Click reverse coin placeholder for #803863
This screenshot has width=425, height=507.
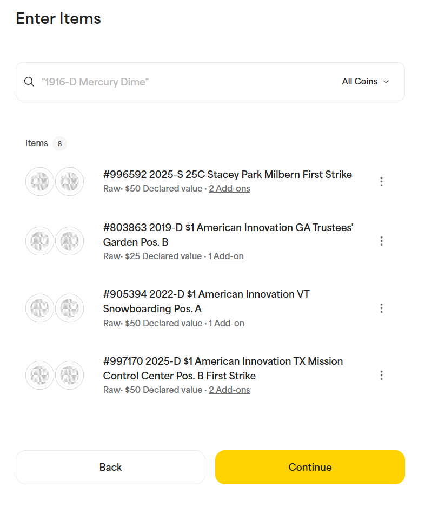pyautogui.click(x=70, y=241)
